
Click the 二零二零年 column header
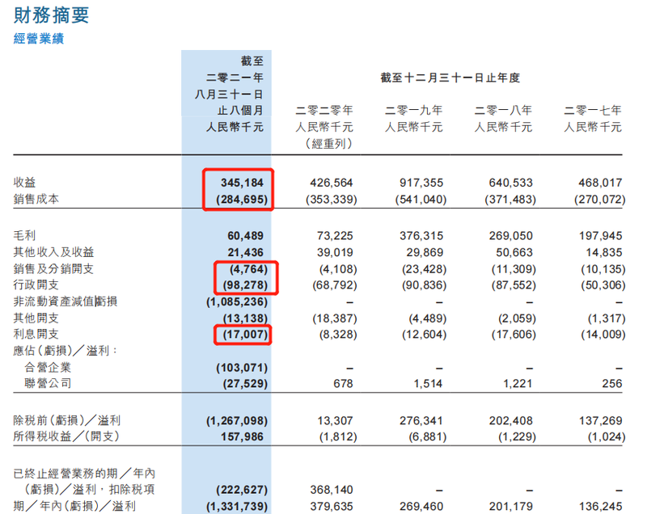coord(324,111)
